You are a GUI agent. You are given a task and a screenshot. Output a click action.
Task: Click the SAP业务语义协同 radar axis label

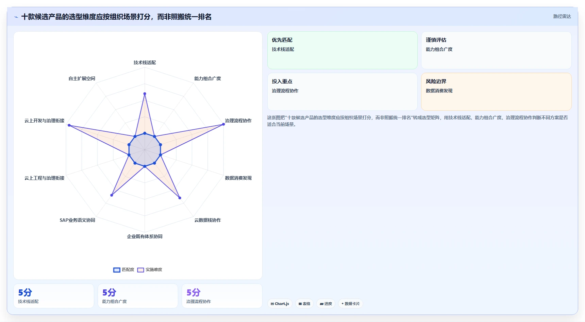pyautogui.click(x=77, y=220)
